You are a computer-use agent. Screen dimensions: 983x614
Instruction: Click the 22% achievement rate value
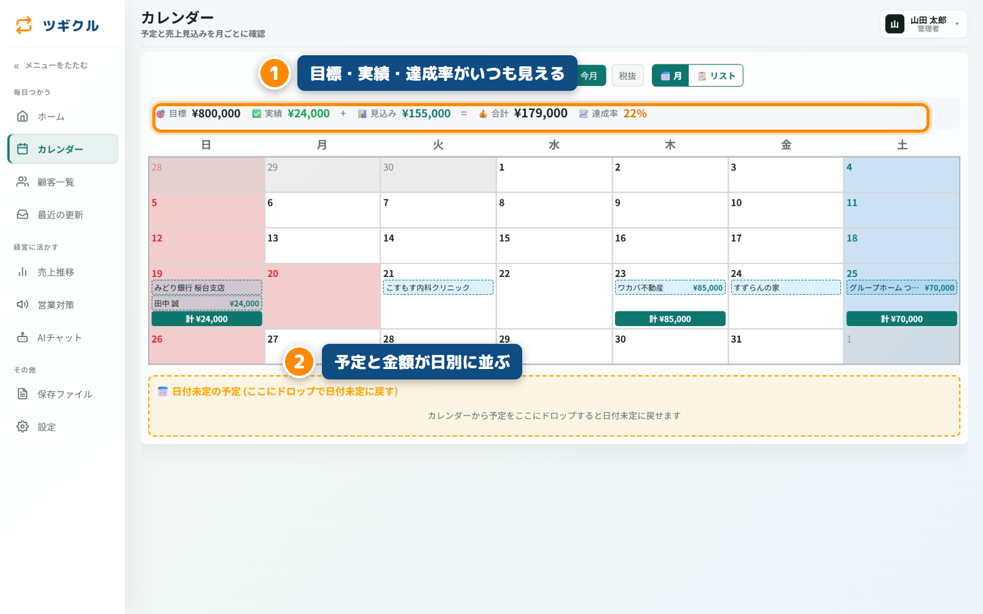click(x=635, y=114)
